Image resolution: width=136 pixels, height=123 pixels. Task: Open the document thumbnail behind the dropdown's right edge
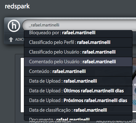coord(134,85)
